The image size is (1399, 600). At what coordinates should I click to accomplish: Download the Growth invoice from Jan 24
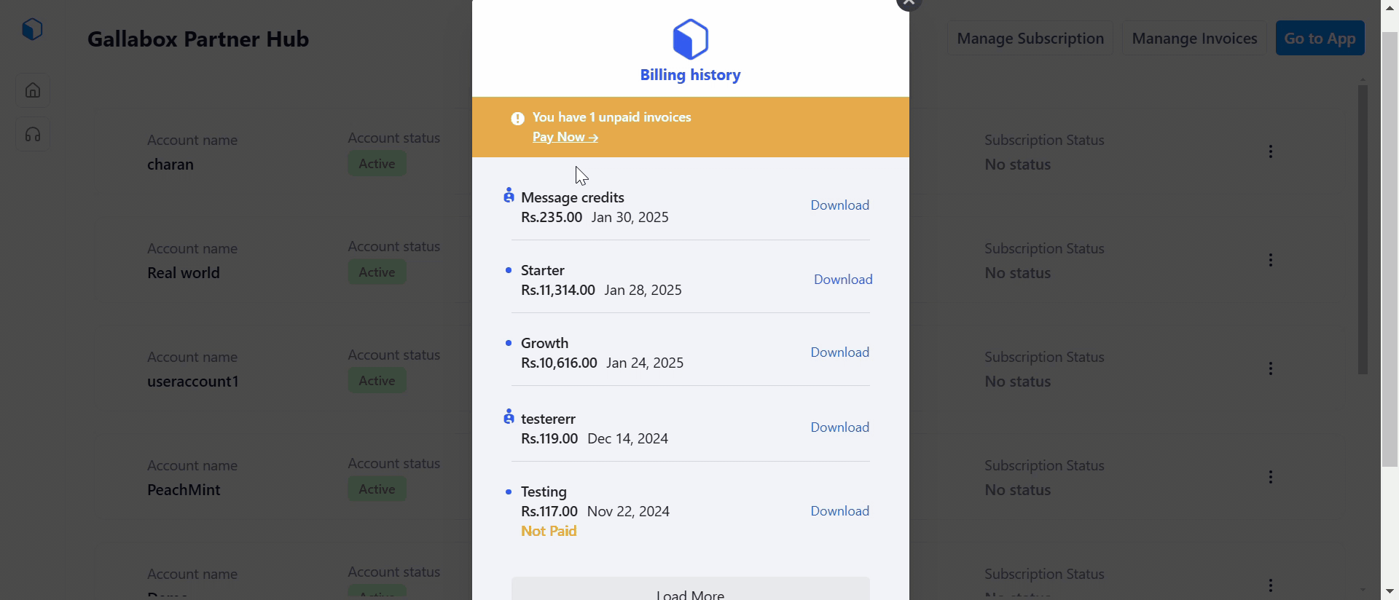tap(839, 352)
